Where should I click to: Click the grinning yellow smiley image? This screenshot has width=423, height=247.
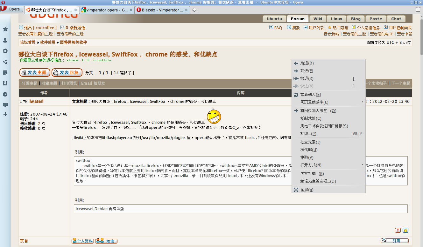[x=214, y=116]
